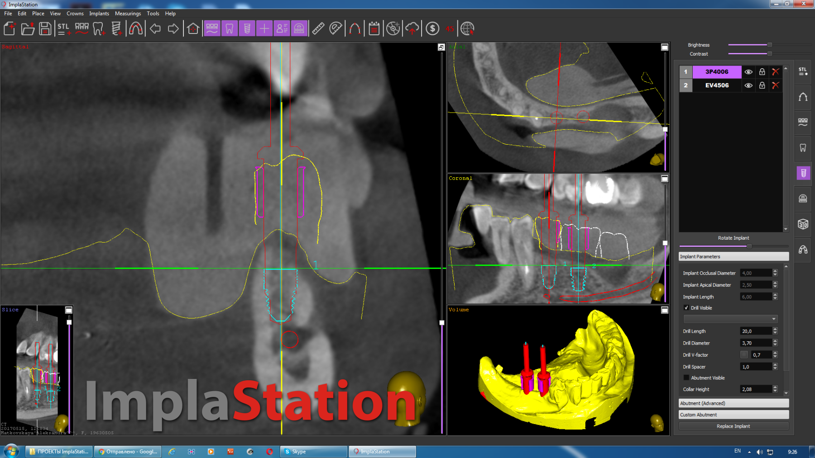Delete implant 3P4006 with the red X
815x458 pixels.
pyautogui.click(x=776, y=71)
